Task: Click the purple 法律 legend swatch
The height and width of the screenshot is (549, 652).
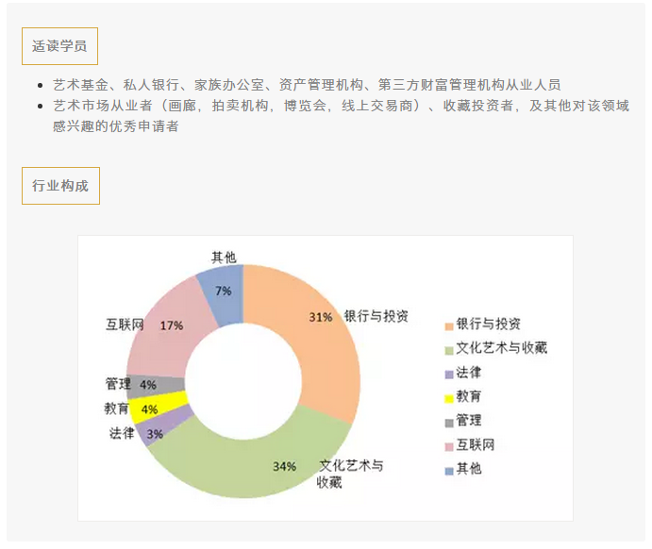Action: point(449,374)
